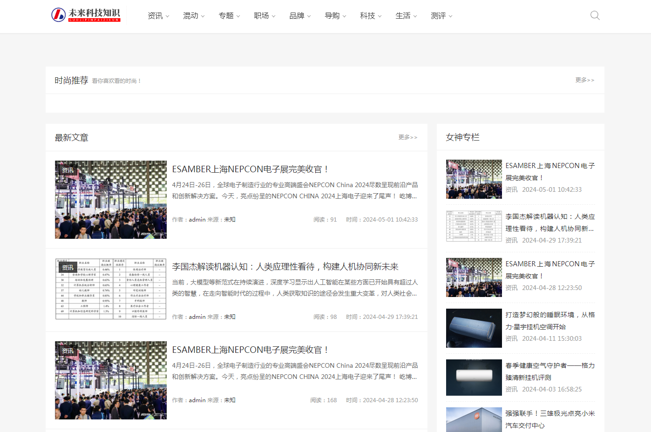Click 资讯 tag on the 04-28 article image
This screenshot has height=432, width=651.
point(68,351)
